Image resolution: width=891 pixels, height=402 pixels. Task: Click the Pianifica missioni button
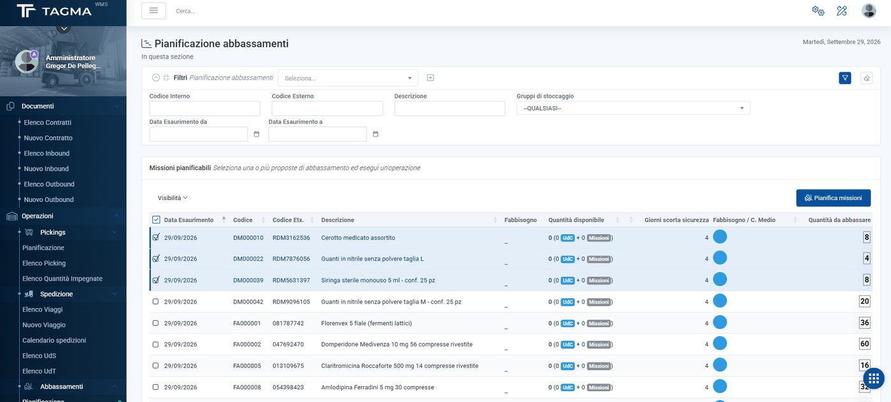click(x=833, y=198)
